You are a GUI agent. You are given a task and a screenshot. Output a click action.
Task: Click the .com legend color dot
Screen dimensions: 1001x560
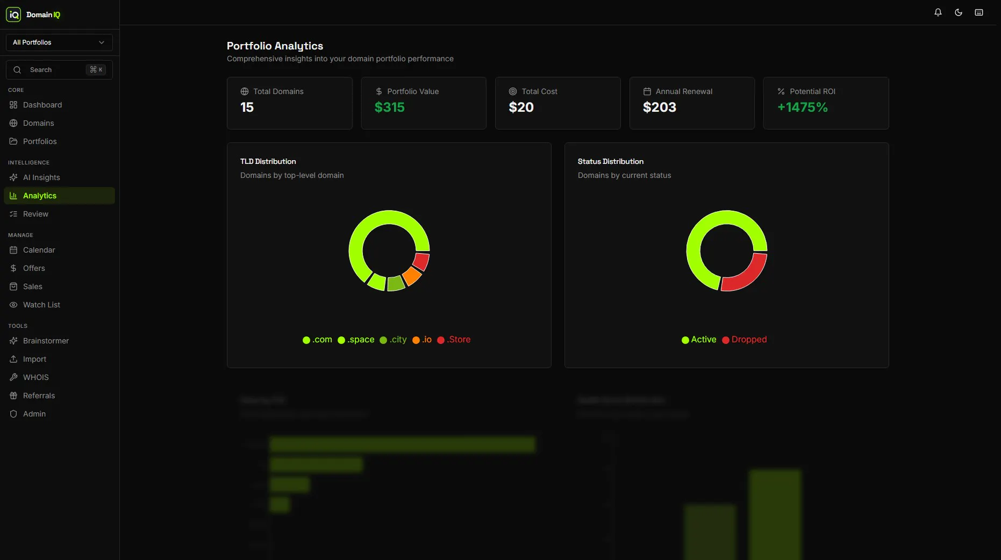(306, 340)
